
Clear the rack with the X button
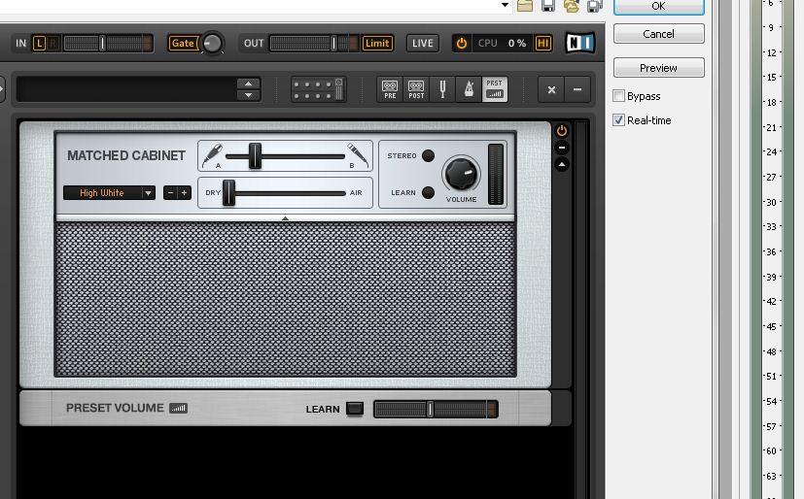551,89
